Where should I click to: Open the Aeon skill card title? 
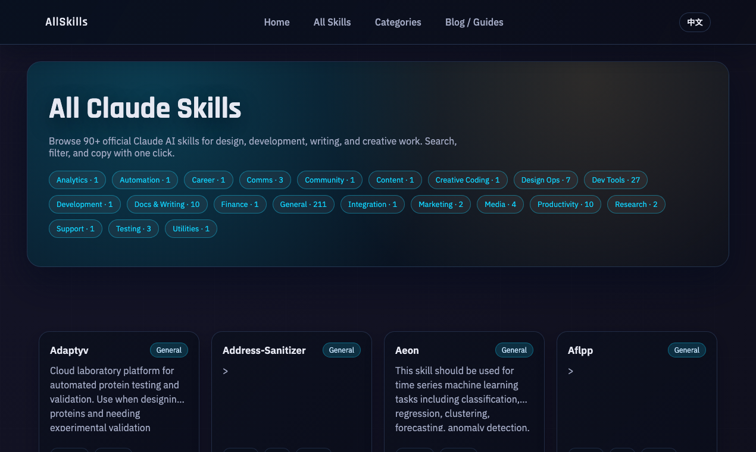coord(407,350)
